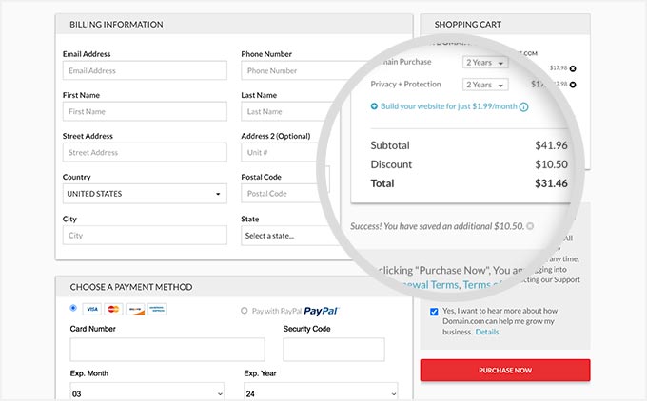Click into the Card Number field
647x401 pixels.
point(154,349)
